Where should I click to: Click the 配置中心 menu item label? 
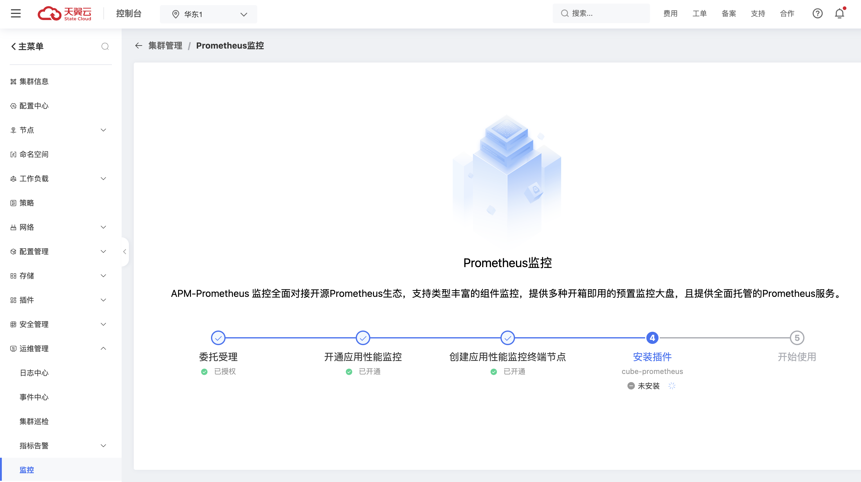coord(34,106)
